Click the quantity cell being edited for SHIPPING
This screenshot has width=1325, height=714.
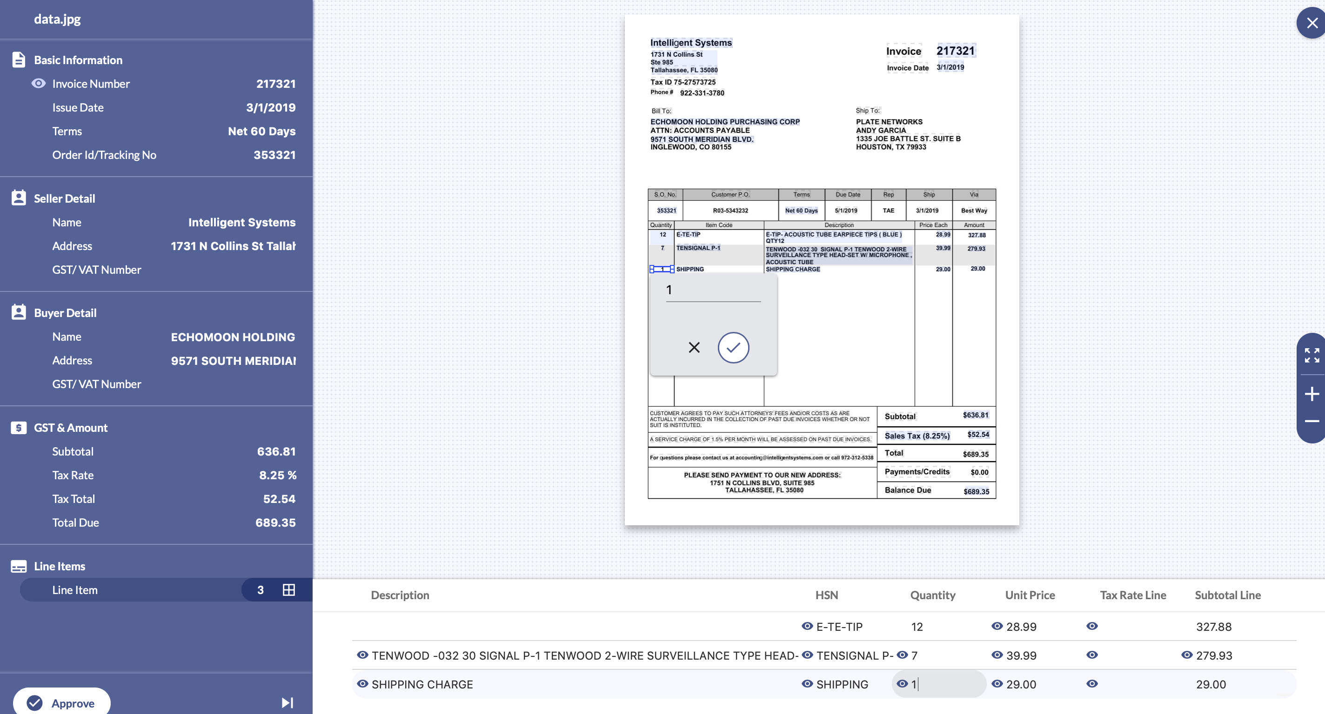(939, 684)
